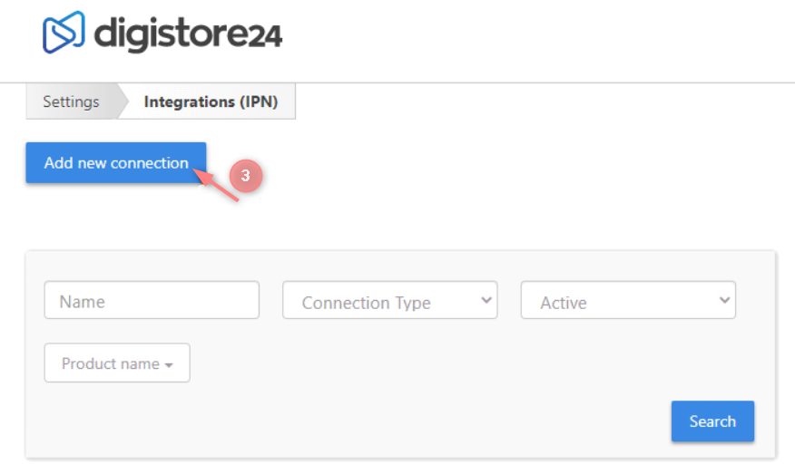Click the red step 3 badge
Image resolution: width=795 pixels, height=474 pixels.
point(244,176)
